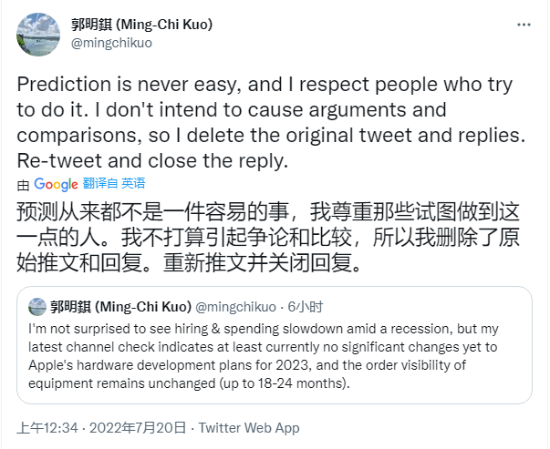Click the small avatar in quoted tweet

37,307
